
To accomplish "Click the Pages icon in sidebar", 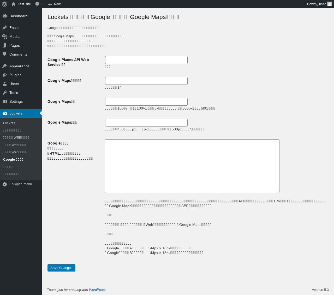I will tap(5, 45).
